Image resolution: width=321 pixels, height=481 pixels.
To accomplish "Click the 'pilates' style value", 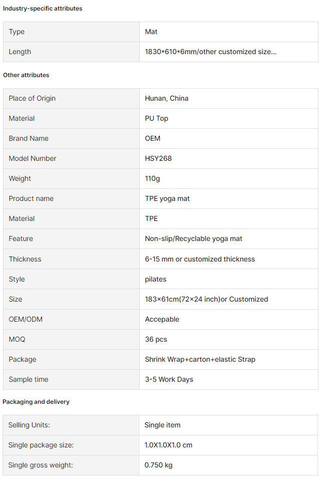I will [155, 279].
